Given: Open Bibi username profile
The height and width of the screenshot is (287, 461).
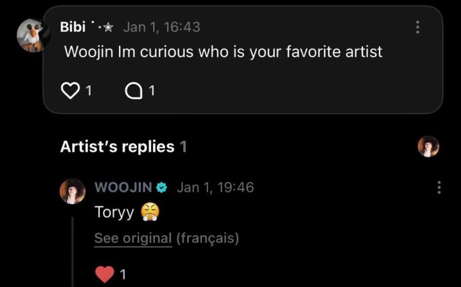Looking at the screenshot, I should point(73,27).
